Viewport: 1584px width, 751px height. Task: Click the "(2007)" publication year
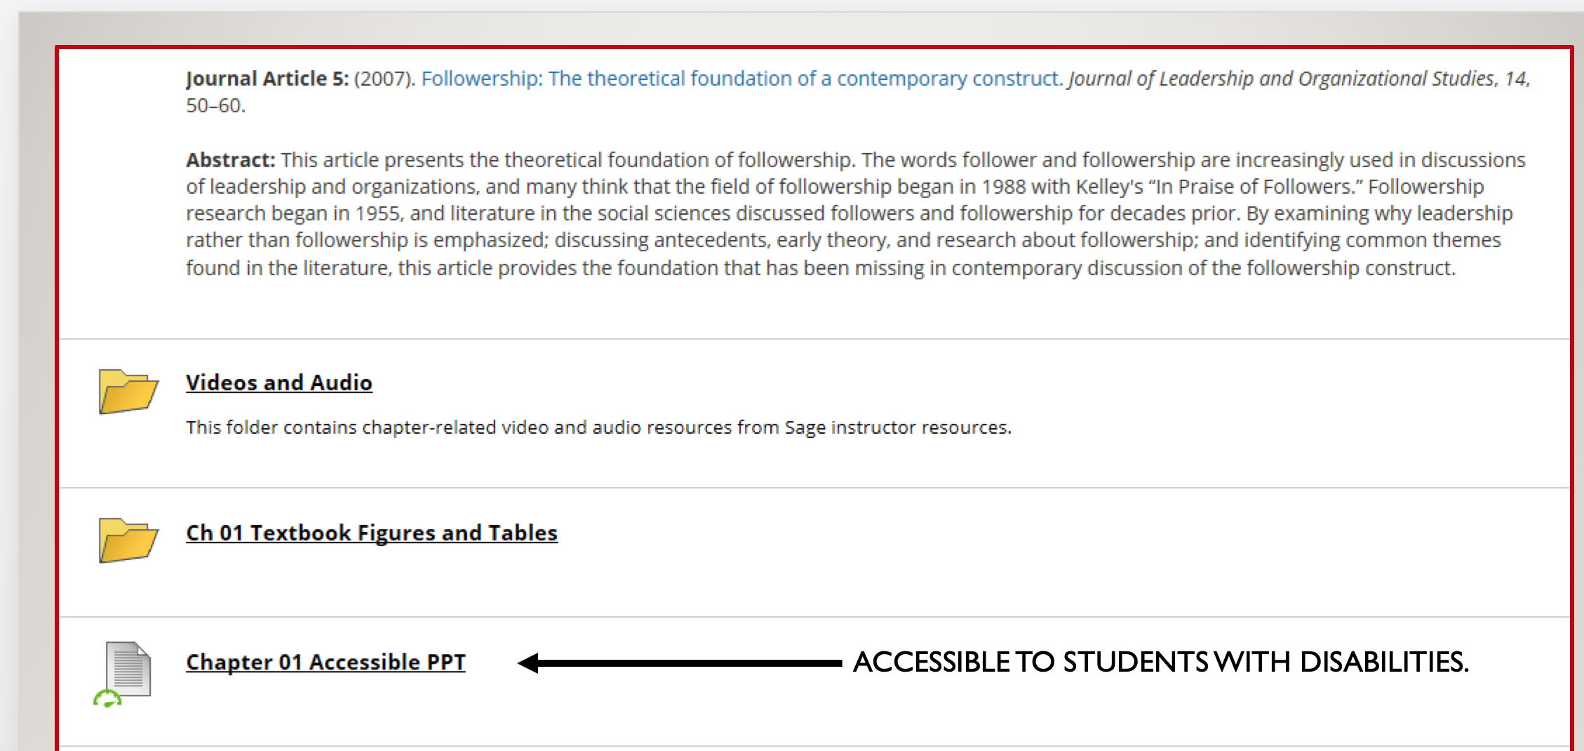[x=384, y=79]
